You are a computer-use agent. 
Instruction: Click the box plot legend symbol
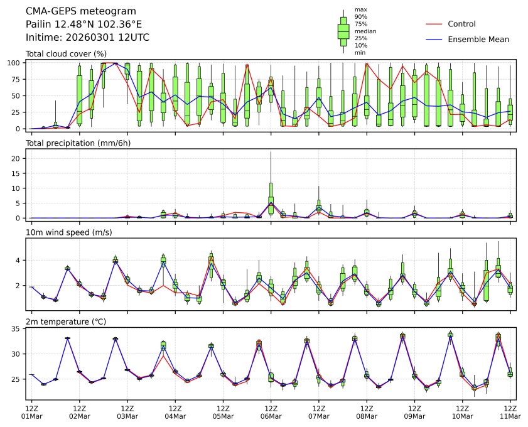(343, 31)
